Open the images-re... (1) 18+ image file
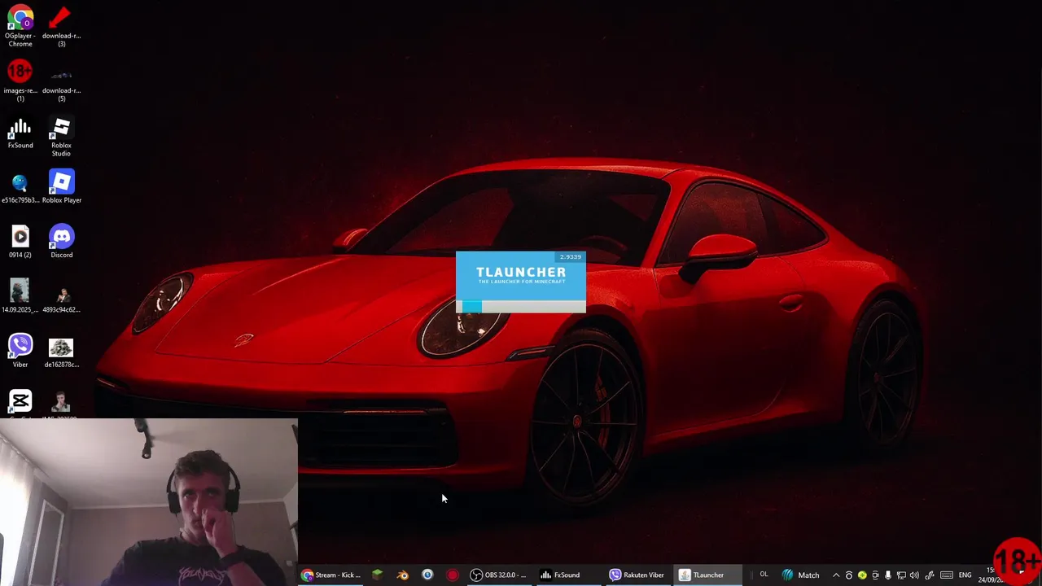The image size is (1042, 586). 20,81
